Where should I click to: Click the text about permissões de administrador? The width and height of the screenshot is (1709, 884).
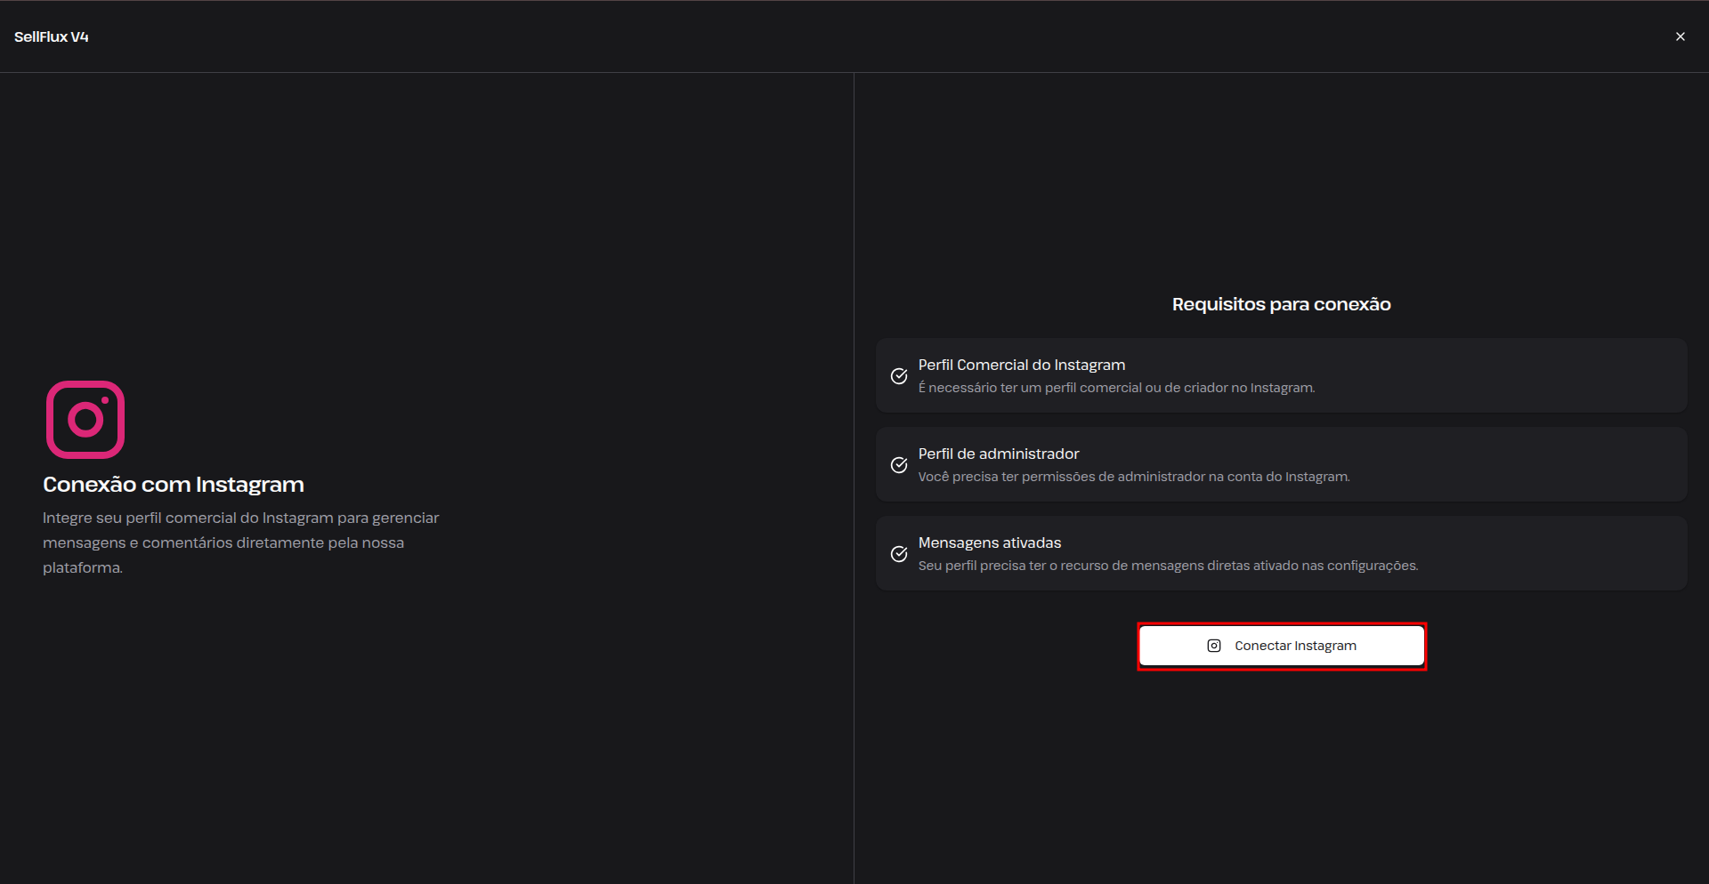1134,477
